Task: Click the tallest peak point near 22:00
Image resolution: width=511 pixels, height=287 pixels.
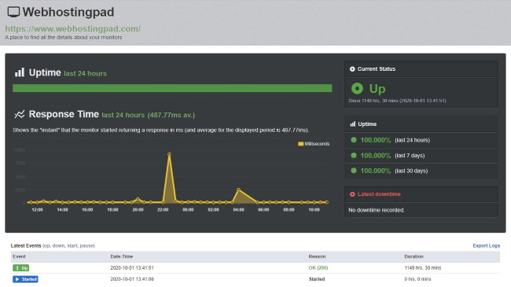Action: pyautogui.click(x=169, y=154)
